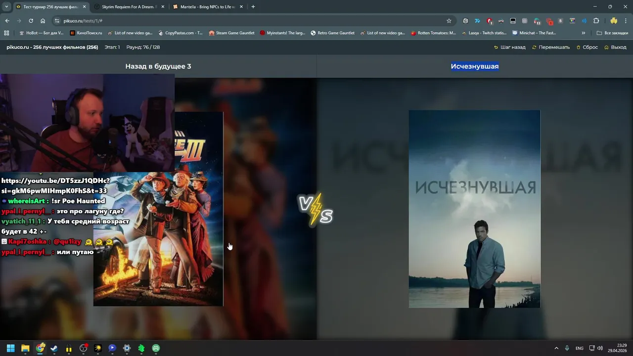Open the Все закладки bookmarks folder
The width and height of the screenshot is (633, 356).
pos(612,33)
